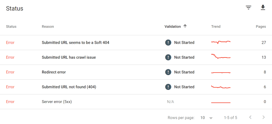Open the filter rows icon
The height and width of the screenshot is (124, 272).
[x=249, y=7]
